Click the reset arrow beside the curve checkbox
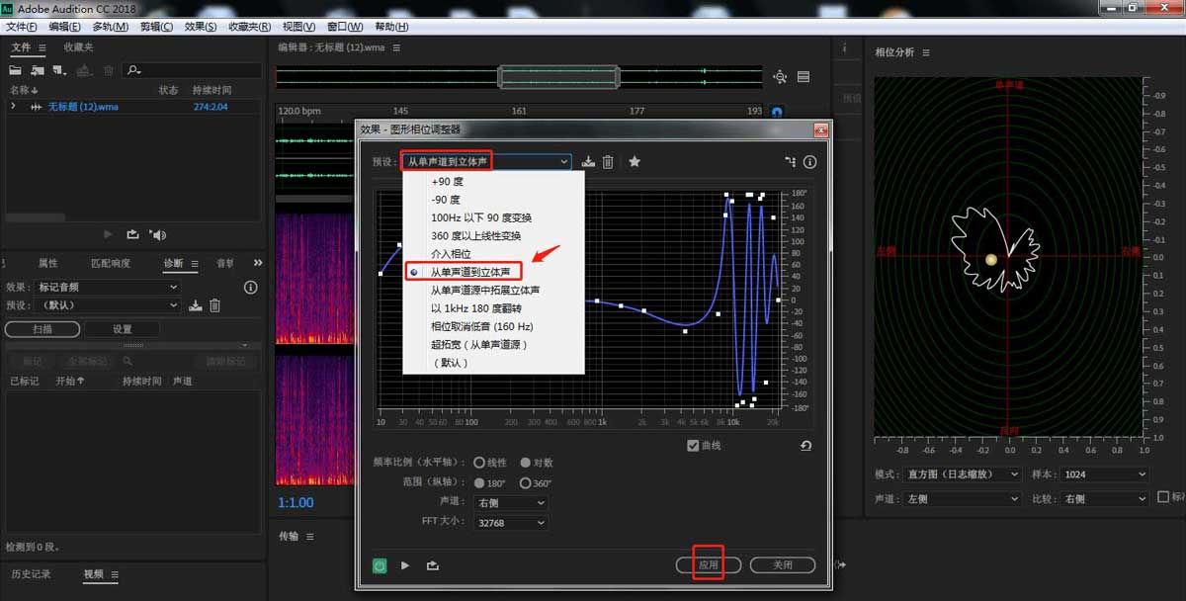The width and height of the screenshot is (1186, 601). [x=805, y=445]
